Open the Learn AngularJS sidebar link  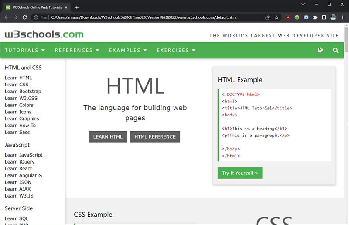click(x=24, y=175)
